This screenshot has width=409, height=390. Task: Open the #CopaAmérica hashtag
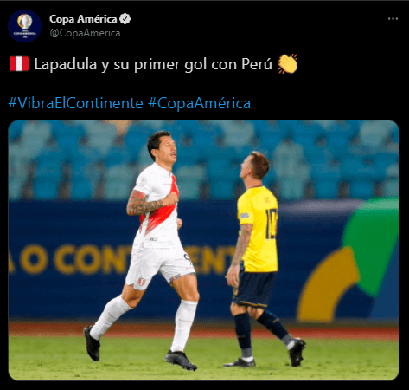(x=199, y=103)
